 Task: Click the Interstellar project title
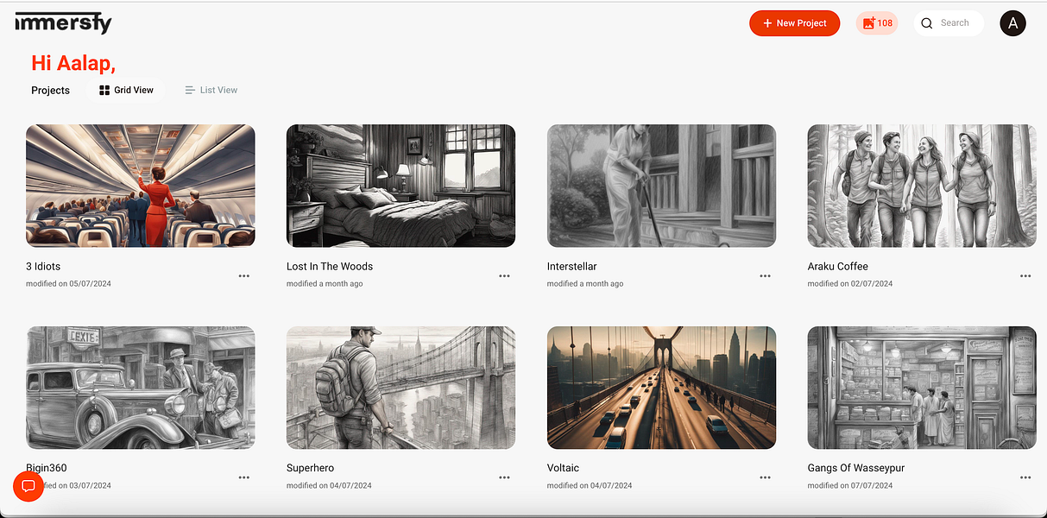(571, 267)
